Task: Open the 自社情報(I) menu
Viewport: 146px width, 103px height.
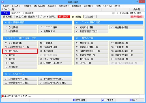Action: pyautogui.click(x=88, y=6)
